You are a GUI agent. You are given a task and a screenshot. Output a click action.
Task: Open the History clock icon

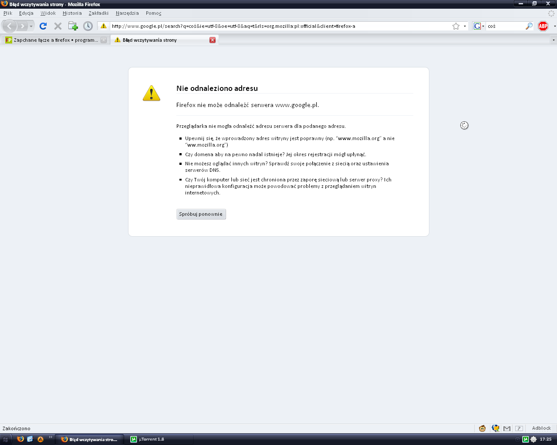click(x=88, y=26)
